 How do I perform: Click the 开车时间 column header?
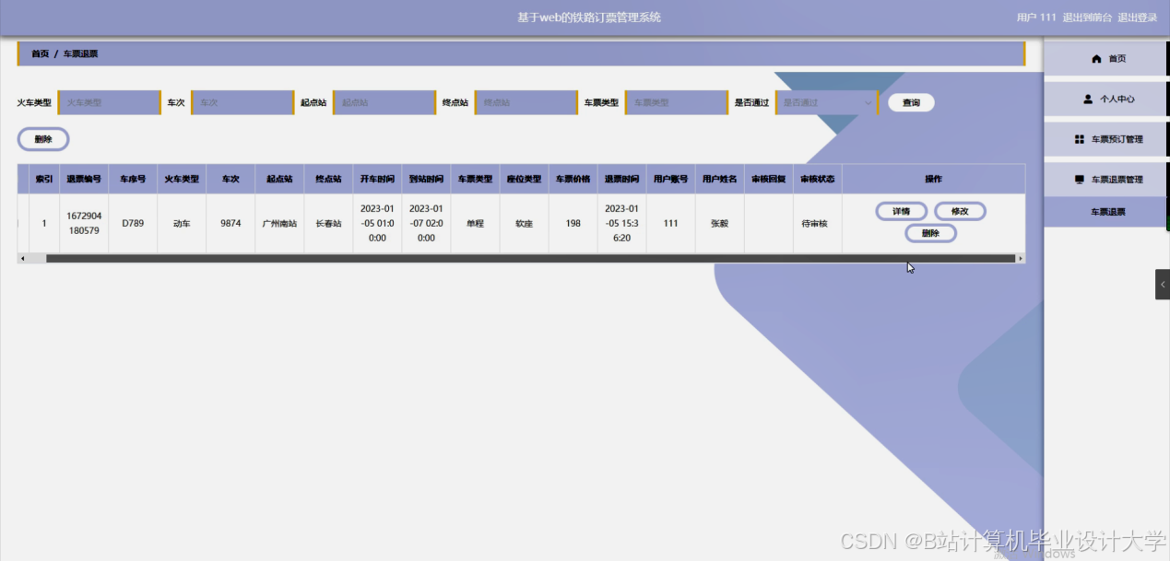point(377,179)
